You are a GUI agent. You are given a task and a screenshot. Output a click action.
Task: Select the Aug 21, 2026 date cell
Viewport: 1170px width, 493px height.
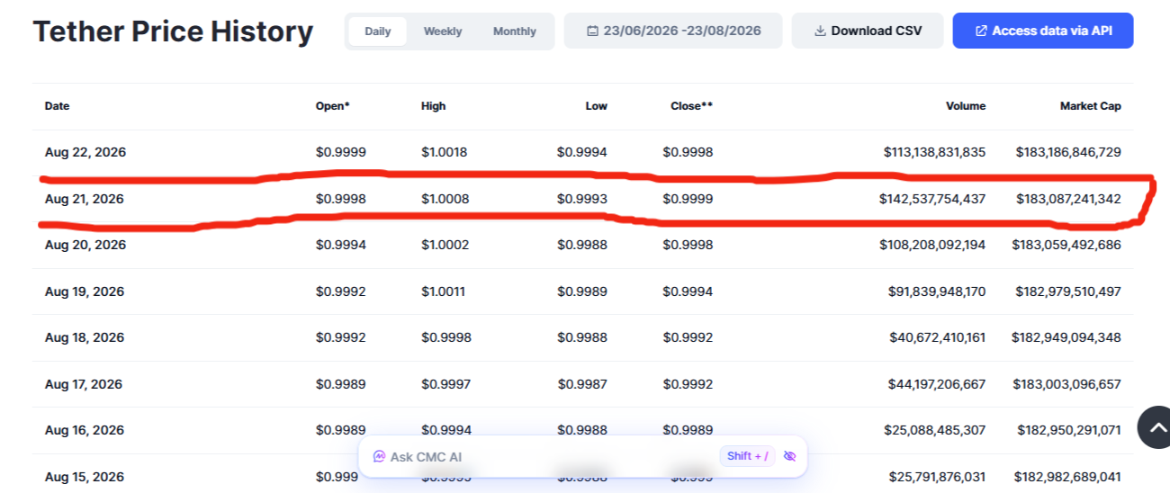tap(85, 199)
